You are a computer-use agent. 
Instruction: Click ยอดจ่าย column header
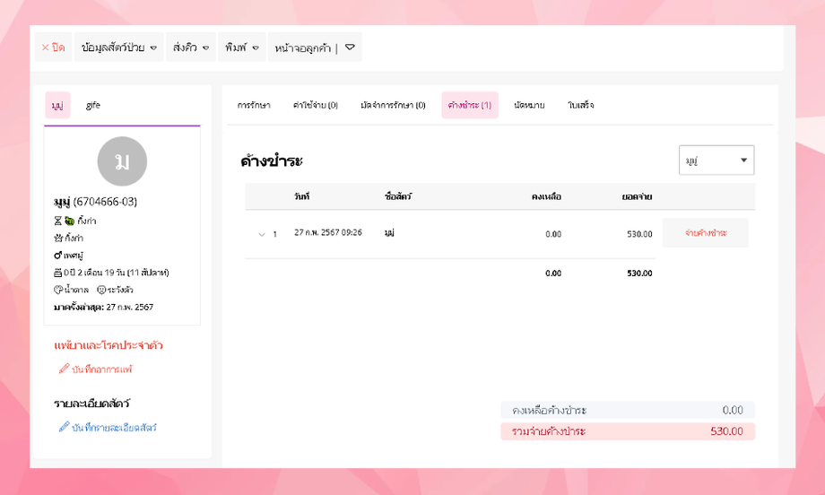(637, 196)
